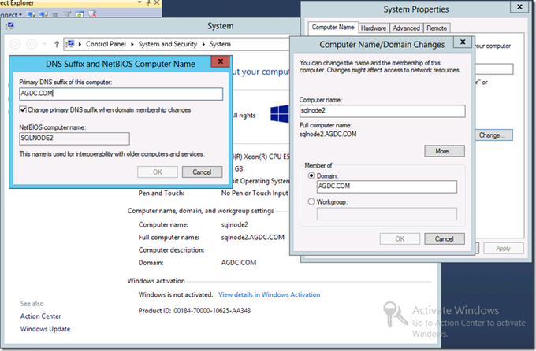Click the Windows is not activated text

(x=176, y=294)
